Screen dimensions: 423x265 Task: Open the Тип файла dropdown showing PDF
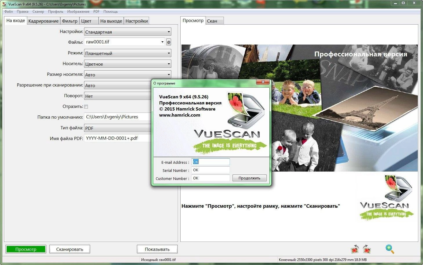[x=117, y=128]
